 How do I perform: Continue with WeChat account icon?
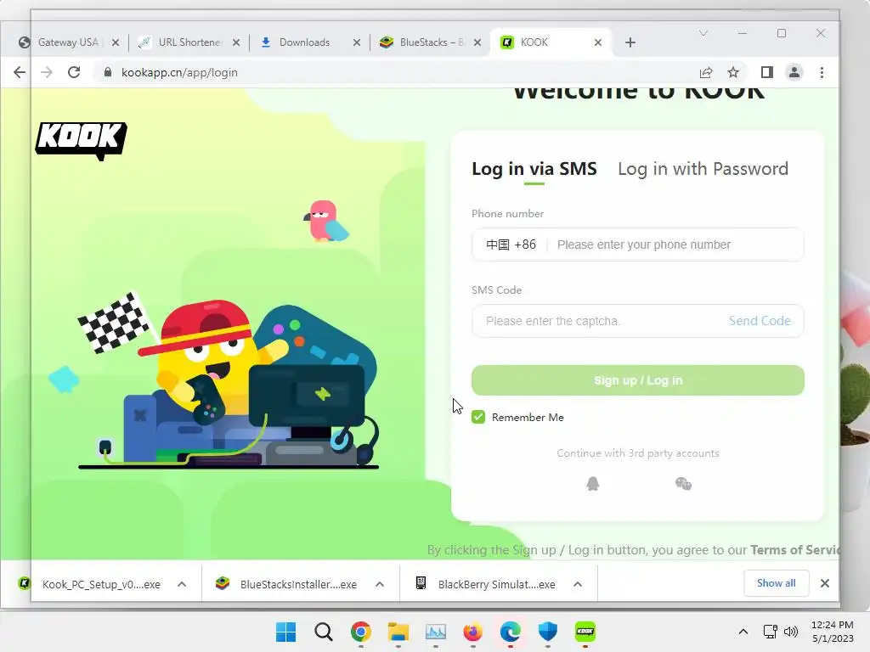[684, 483]
